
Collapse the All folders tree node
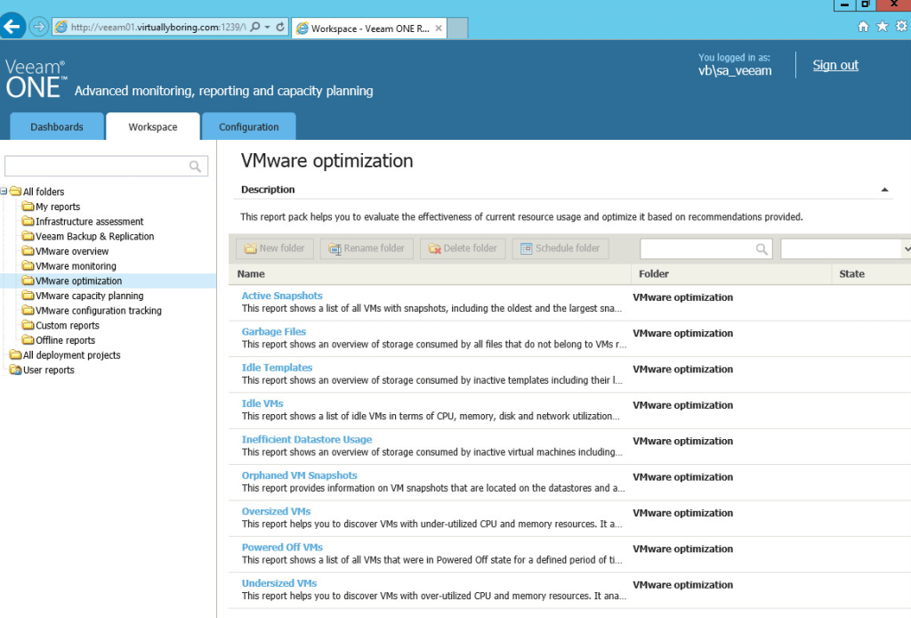6,191
